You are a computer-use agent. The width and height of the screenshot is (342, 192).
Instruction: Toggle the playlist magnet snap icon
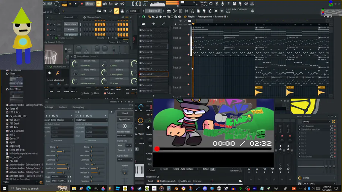(144, 17)
